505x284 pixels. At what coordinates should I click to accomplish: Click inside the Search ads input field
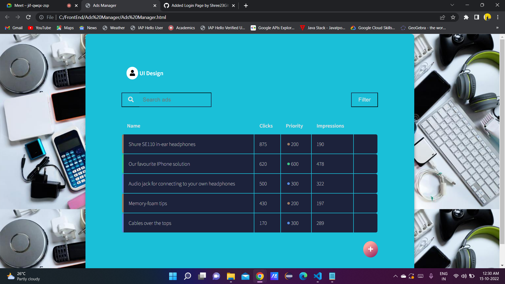coord(171,100)
